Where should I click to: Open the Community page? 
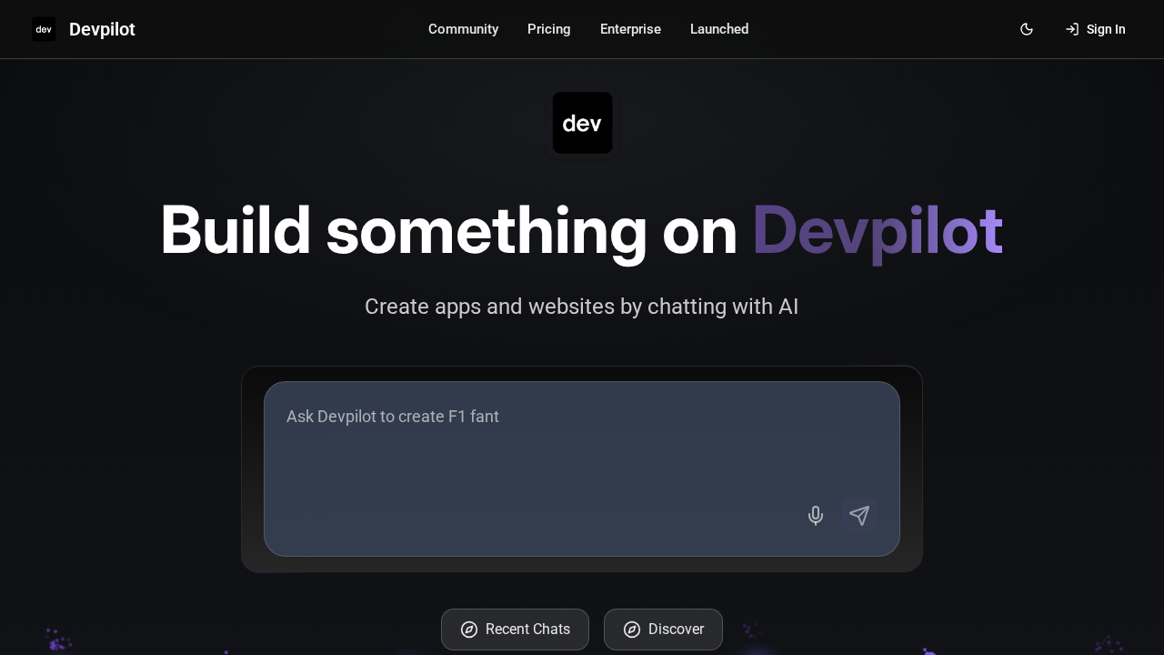coord(464,29)
